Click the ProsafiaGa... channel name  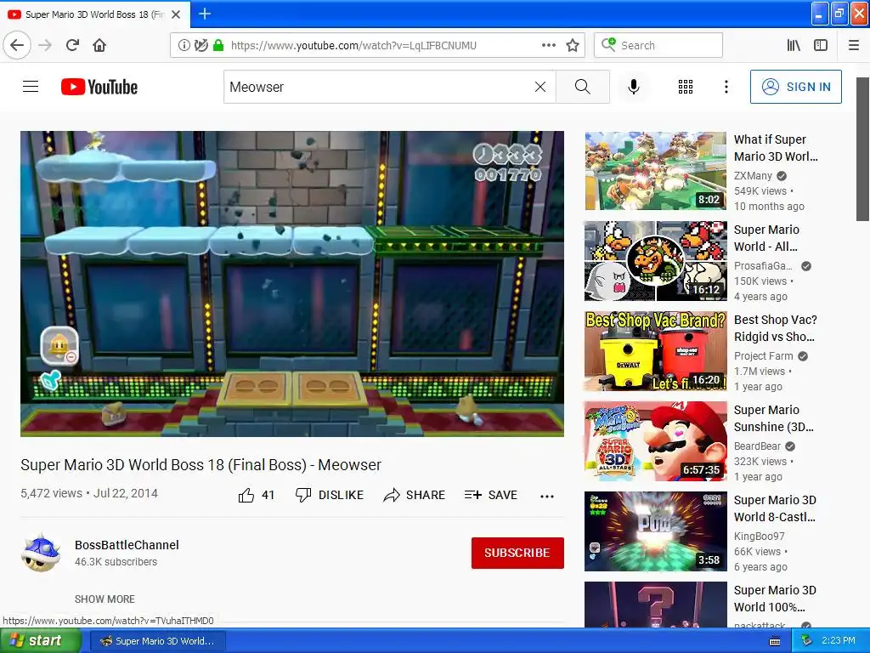click(763, 266)
